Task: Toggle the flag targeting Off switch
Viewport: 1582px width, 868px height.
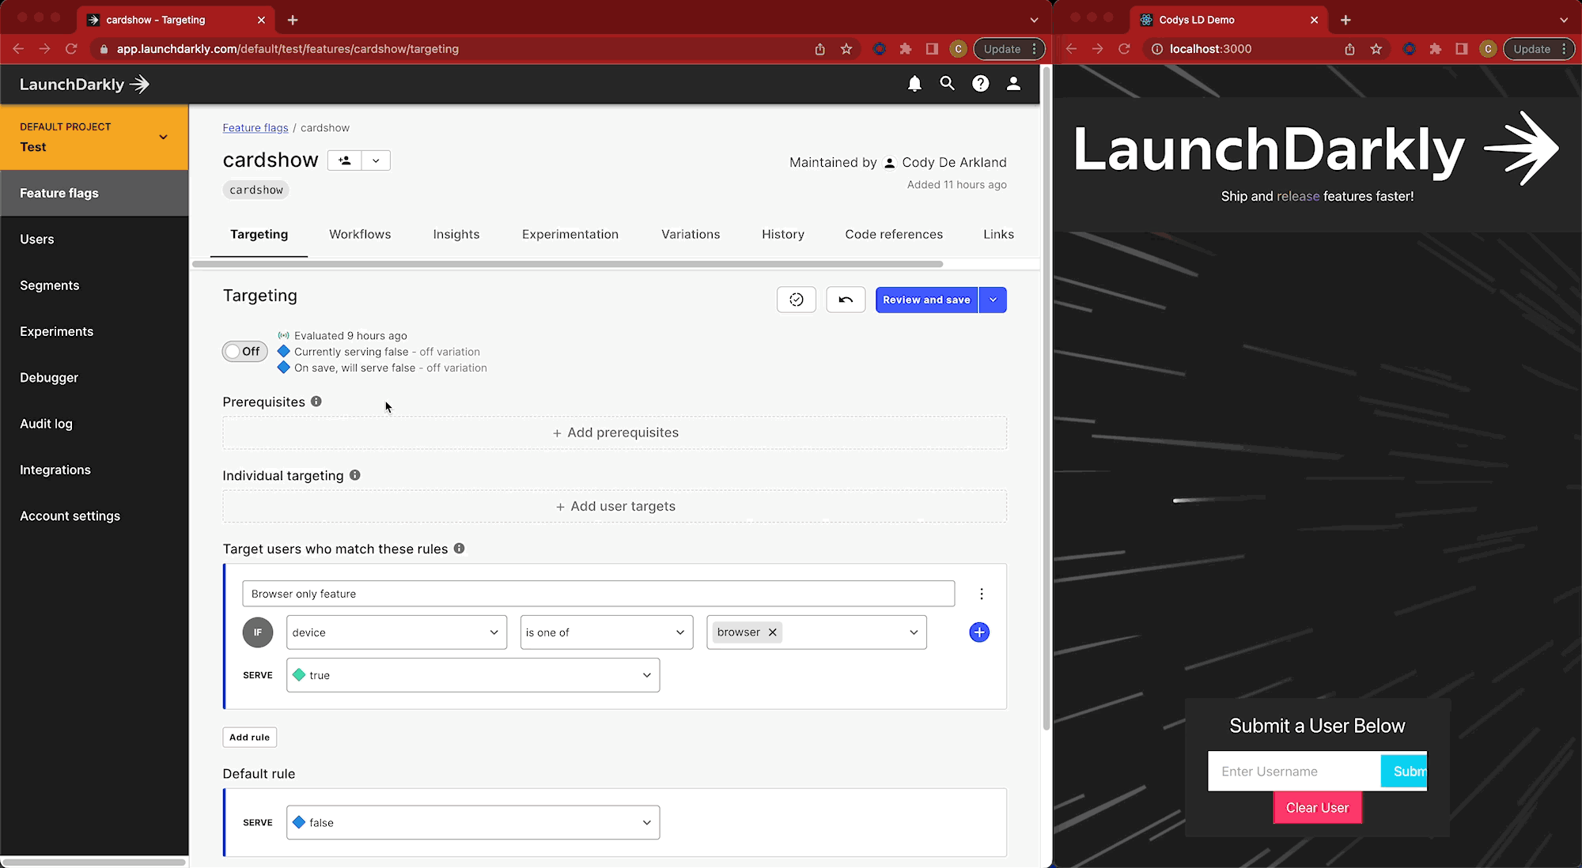Action: coord(244,352)
